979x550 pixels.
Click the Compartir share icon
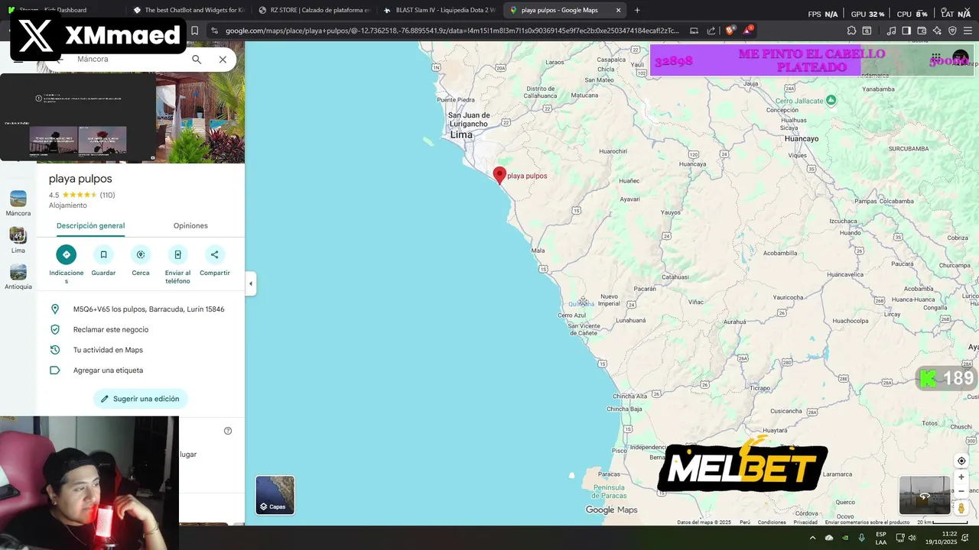[214, 254]
